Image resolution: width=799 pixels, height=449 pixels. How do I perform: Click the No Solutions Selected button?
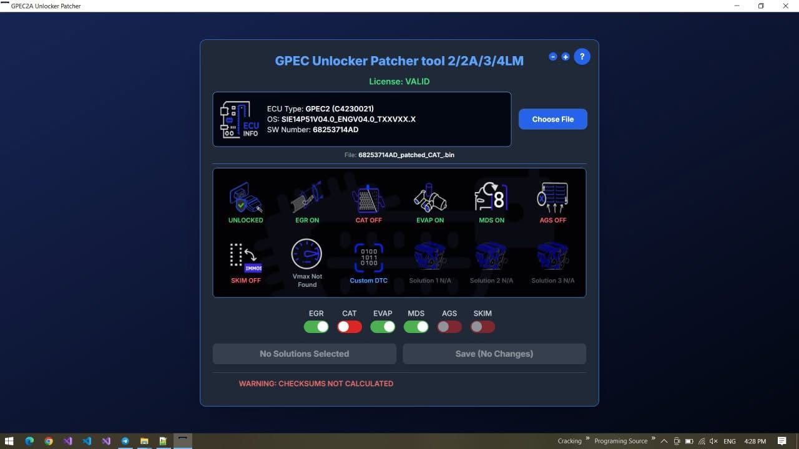point(304,354)
